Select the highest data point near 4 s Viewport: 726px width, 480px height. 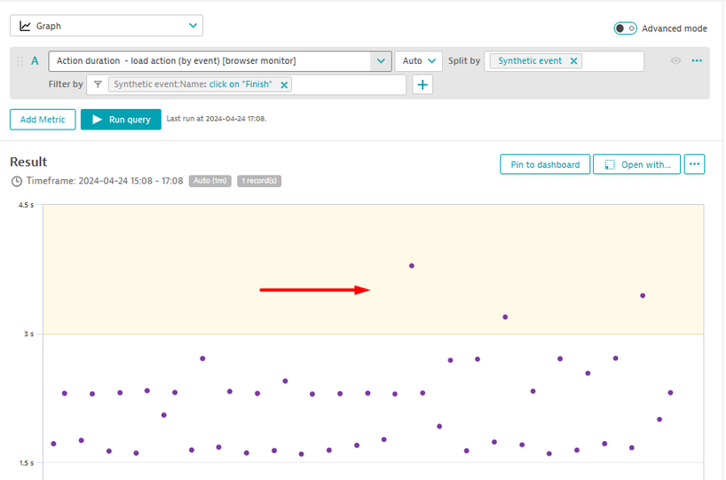[411, 265]
